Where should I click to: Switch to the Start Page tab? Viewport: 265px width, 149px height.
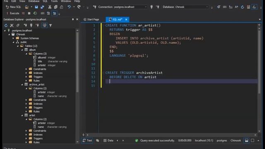92,19
